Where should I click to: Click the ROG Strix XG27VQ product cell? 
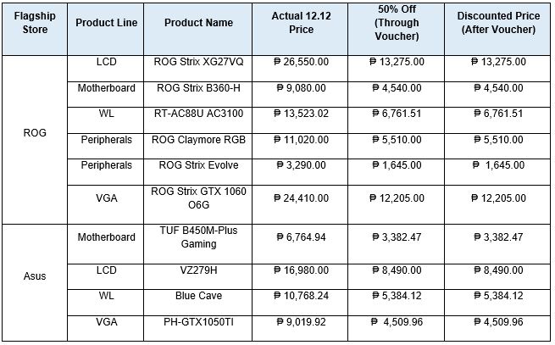(198, 69)
